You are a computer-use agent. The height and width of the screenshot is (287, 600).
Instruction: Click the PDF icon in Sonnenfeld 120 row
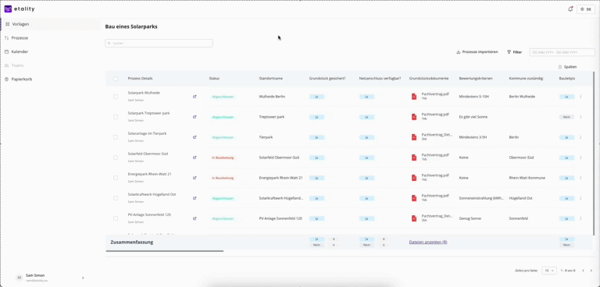pyautogui.click(x=414, y=218)
